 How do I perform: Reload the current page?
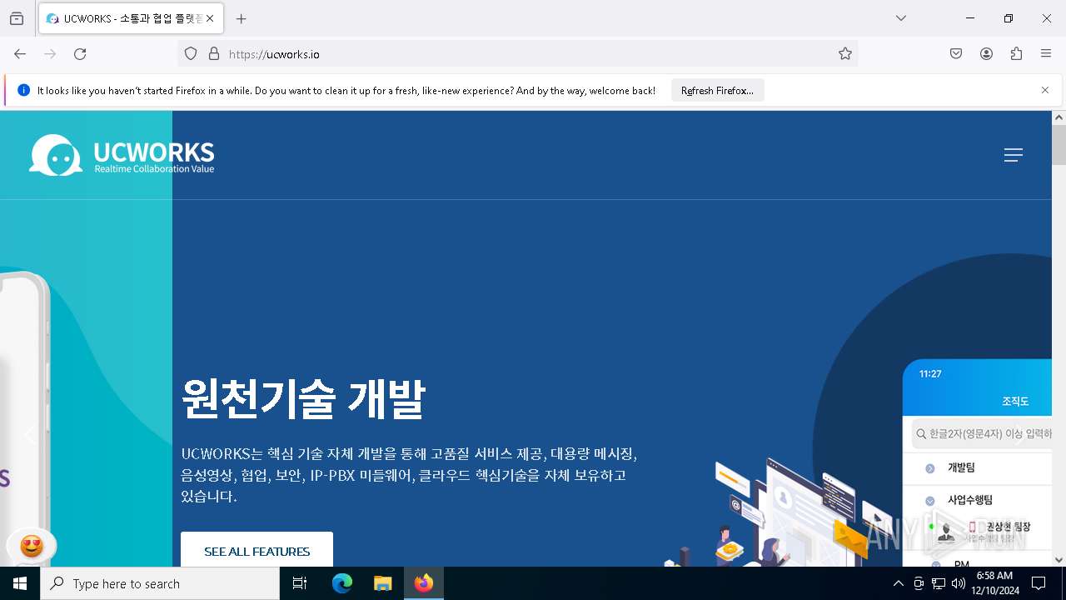pos(80,54)
